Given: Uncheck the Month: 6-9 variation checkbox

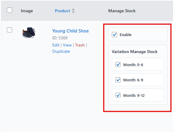Looking at the screenshot, I should tap(118, 80).
